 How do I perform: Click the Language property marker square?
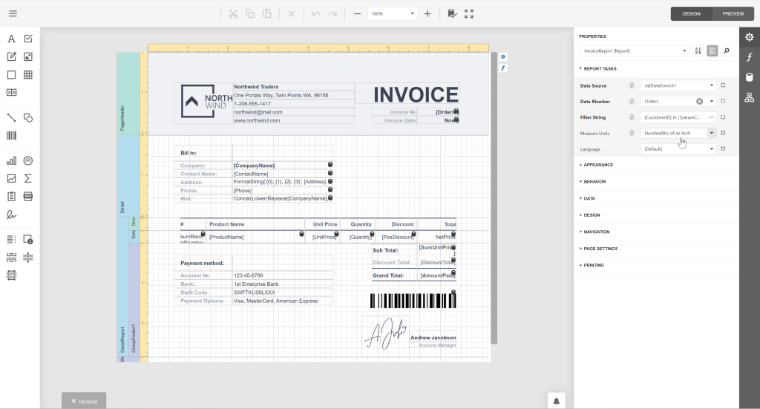723,148
